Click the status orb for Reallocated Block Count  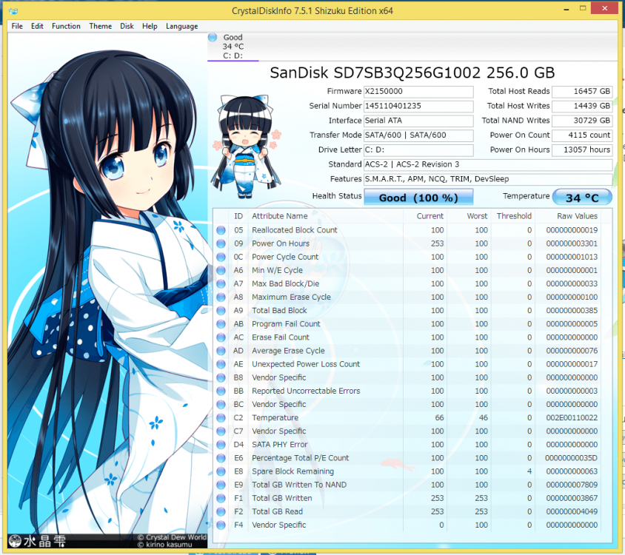(x=221, y=230)
